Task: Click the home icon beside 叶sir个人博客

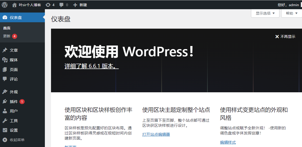Action: (14, 5)
